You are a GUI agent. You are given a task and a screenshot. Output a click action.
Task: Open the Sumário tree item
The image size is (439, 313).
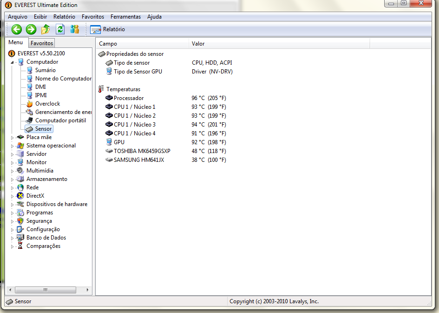tap(45, 70)
